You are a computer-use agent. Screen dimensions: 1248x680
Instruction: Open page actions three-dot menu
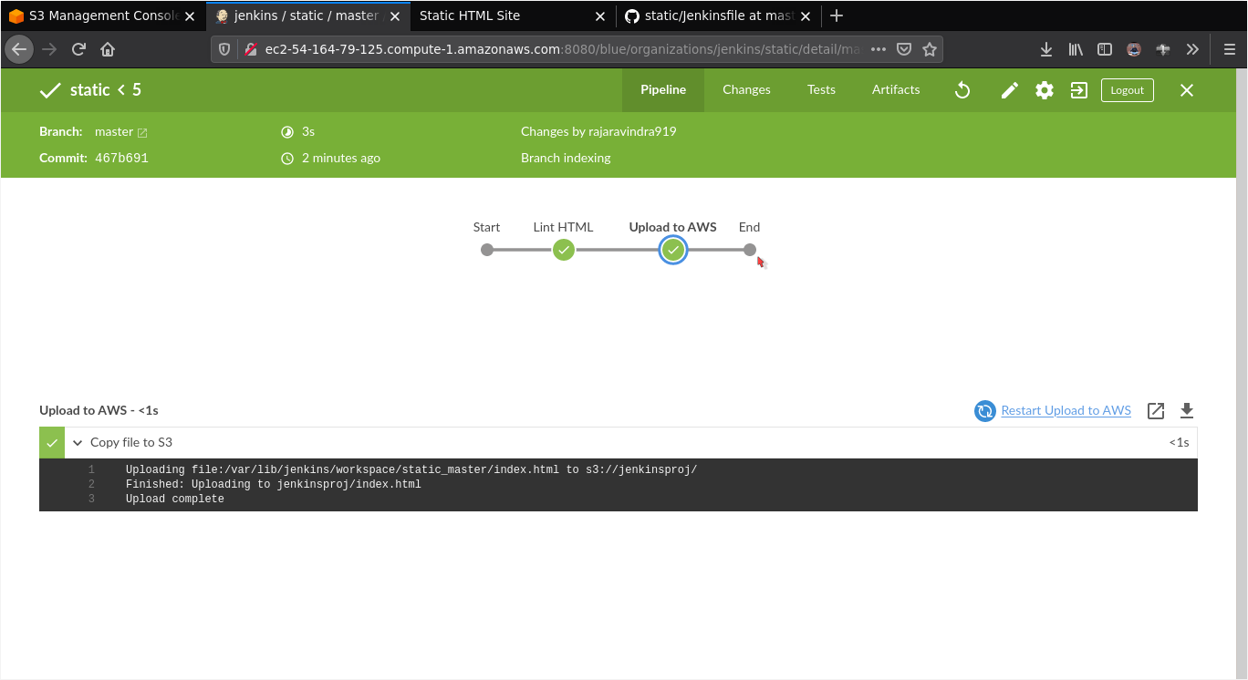point(879,49)
